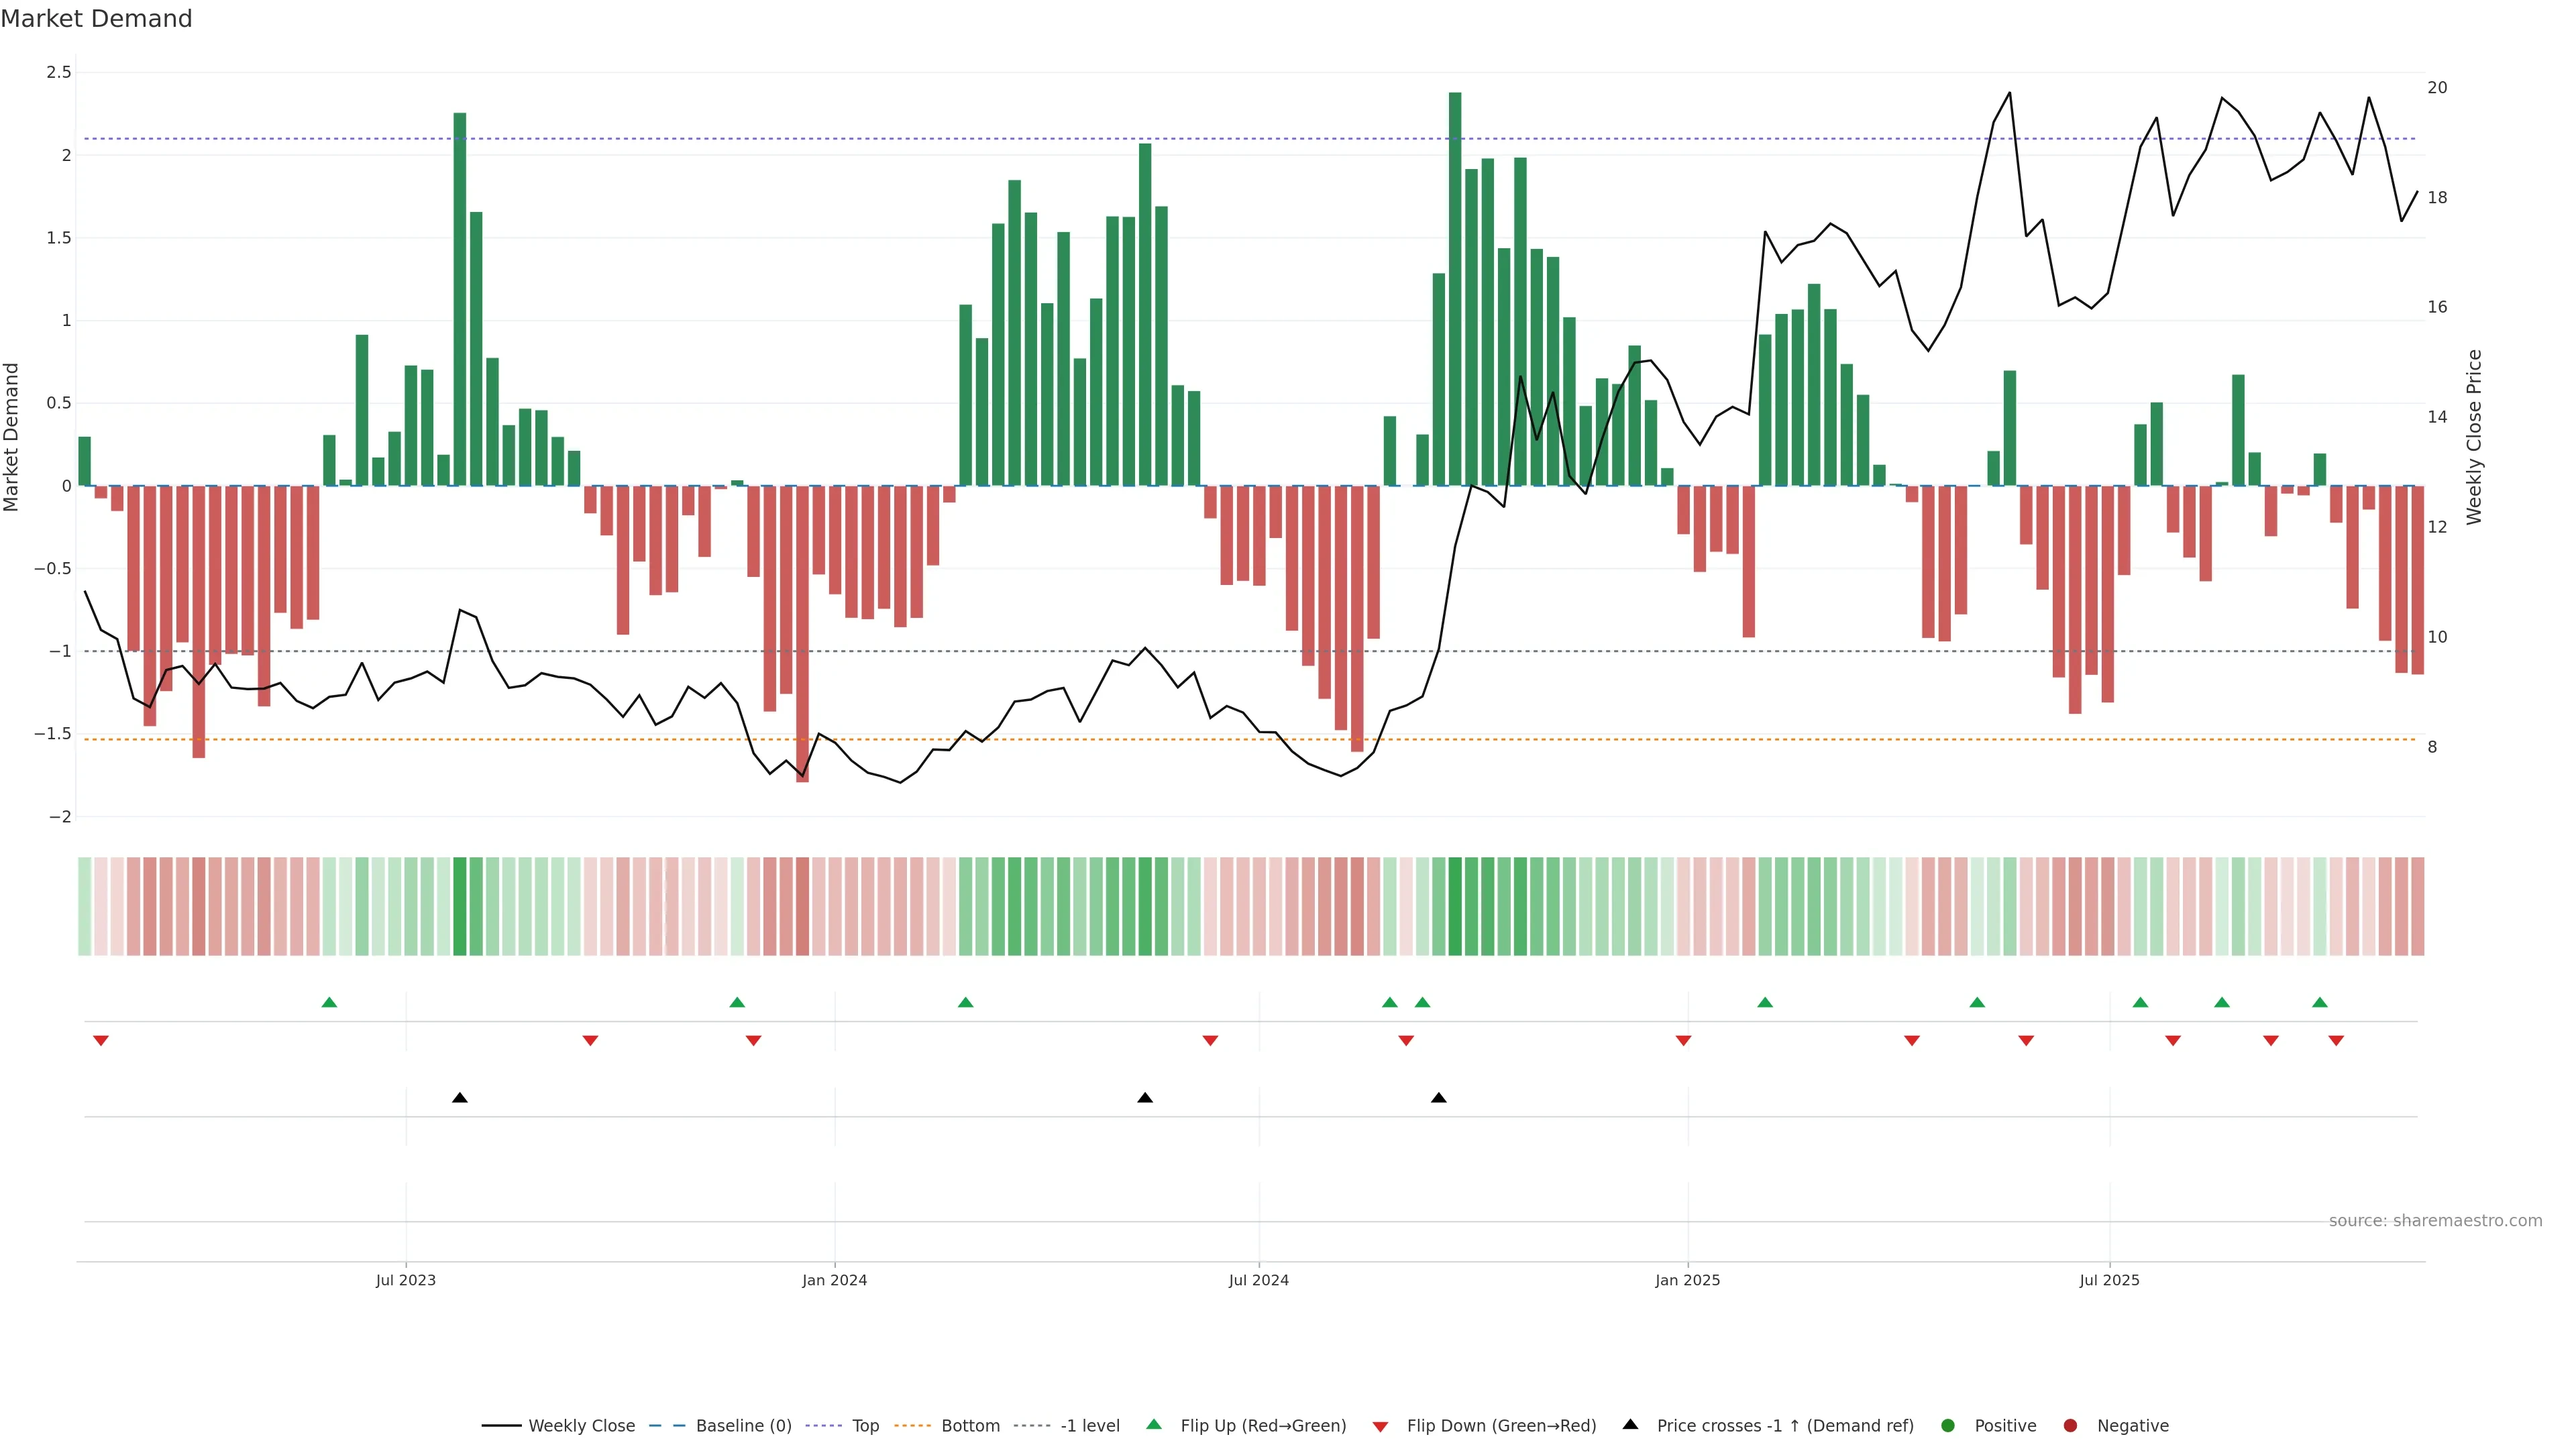Click the black Price crosses -1 legend triangle

[x=1630, y=1425]
